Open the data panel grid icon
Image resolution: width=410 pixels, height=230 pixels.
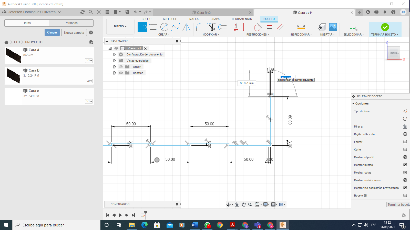[107, 12]
